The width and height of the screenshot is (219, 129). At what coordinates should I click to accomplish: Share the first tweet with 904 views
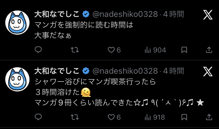(209, 50)
